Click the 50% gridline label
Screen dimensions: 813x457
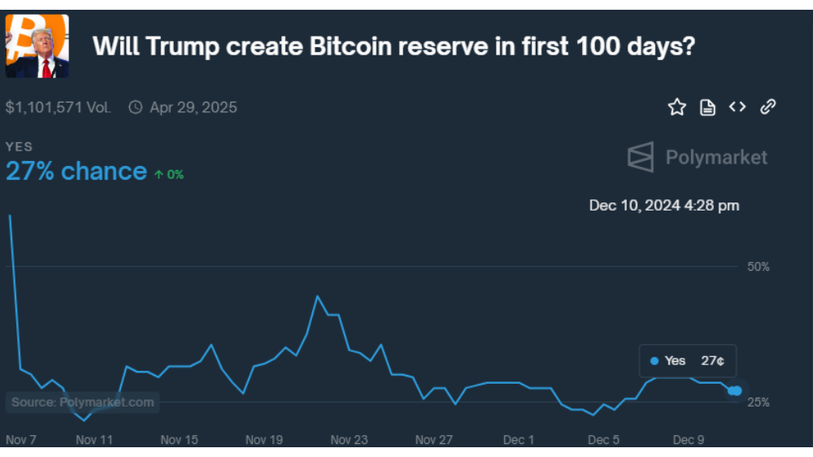(758, 267)
